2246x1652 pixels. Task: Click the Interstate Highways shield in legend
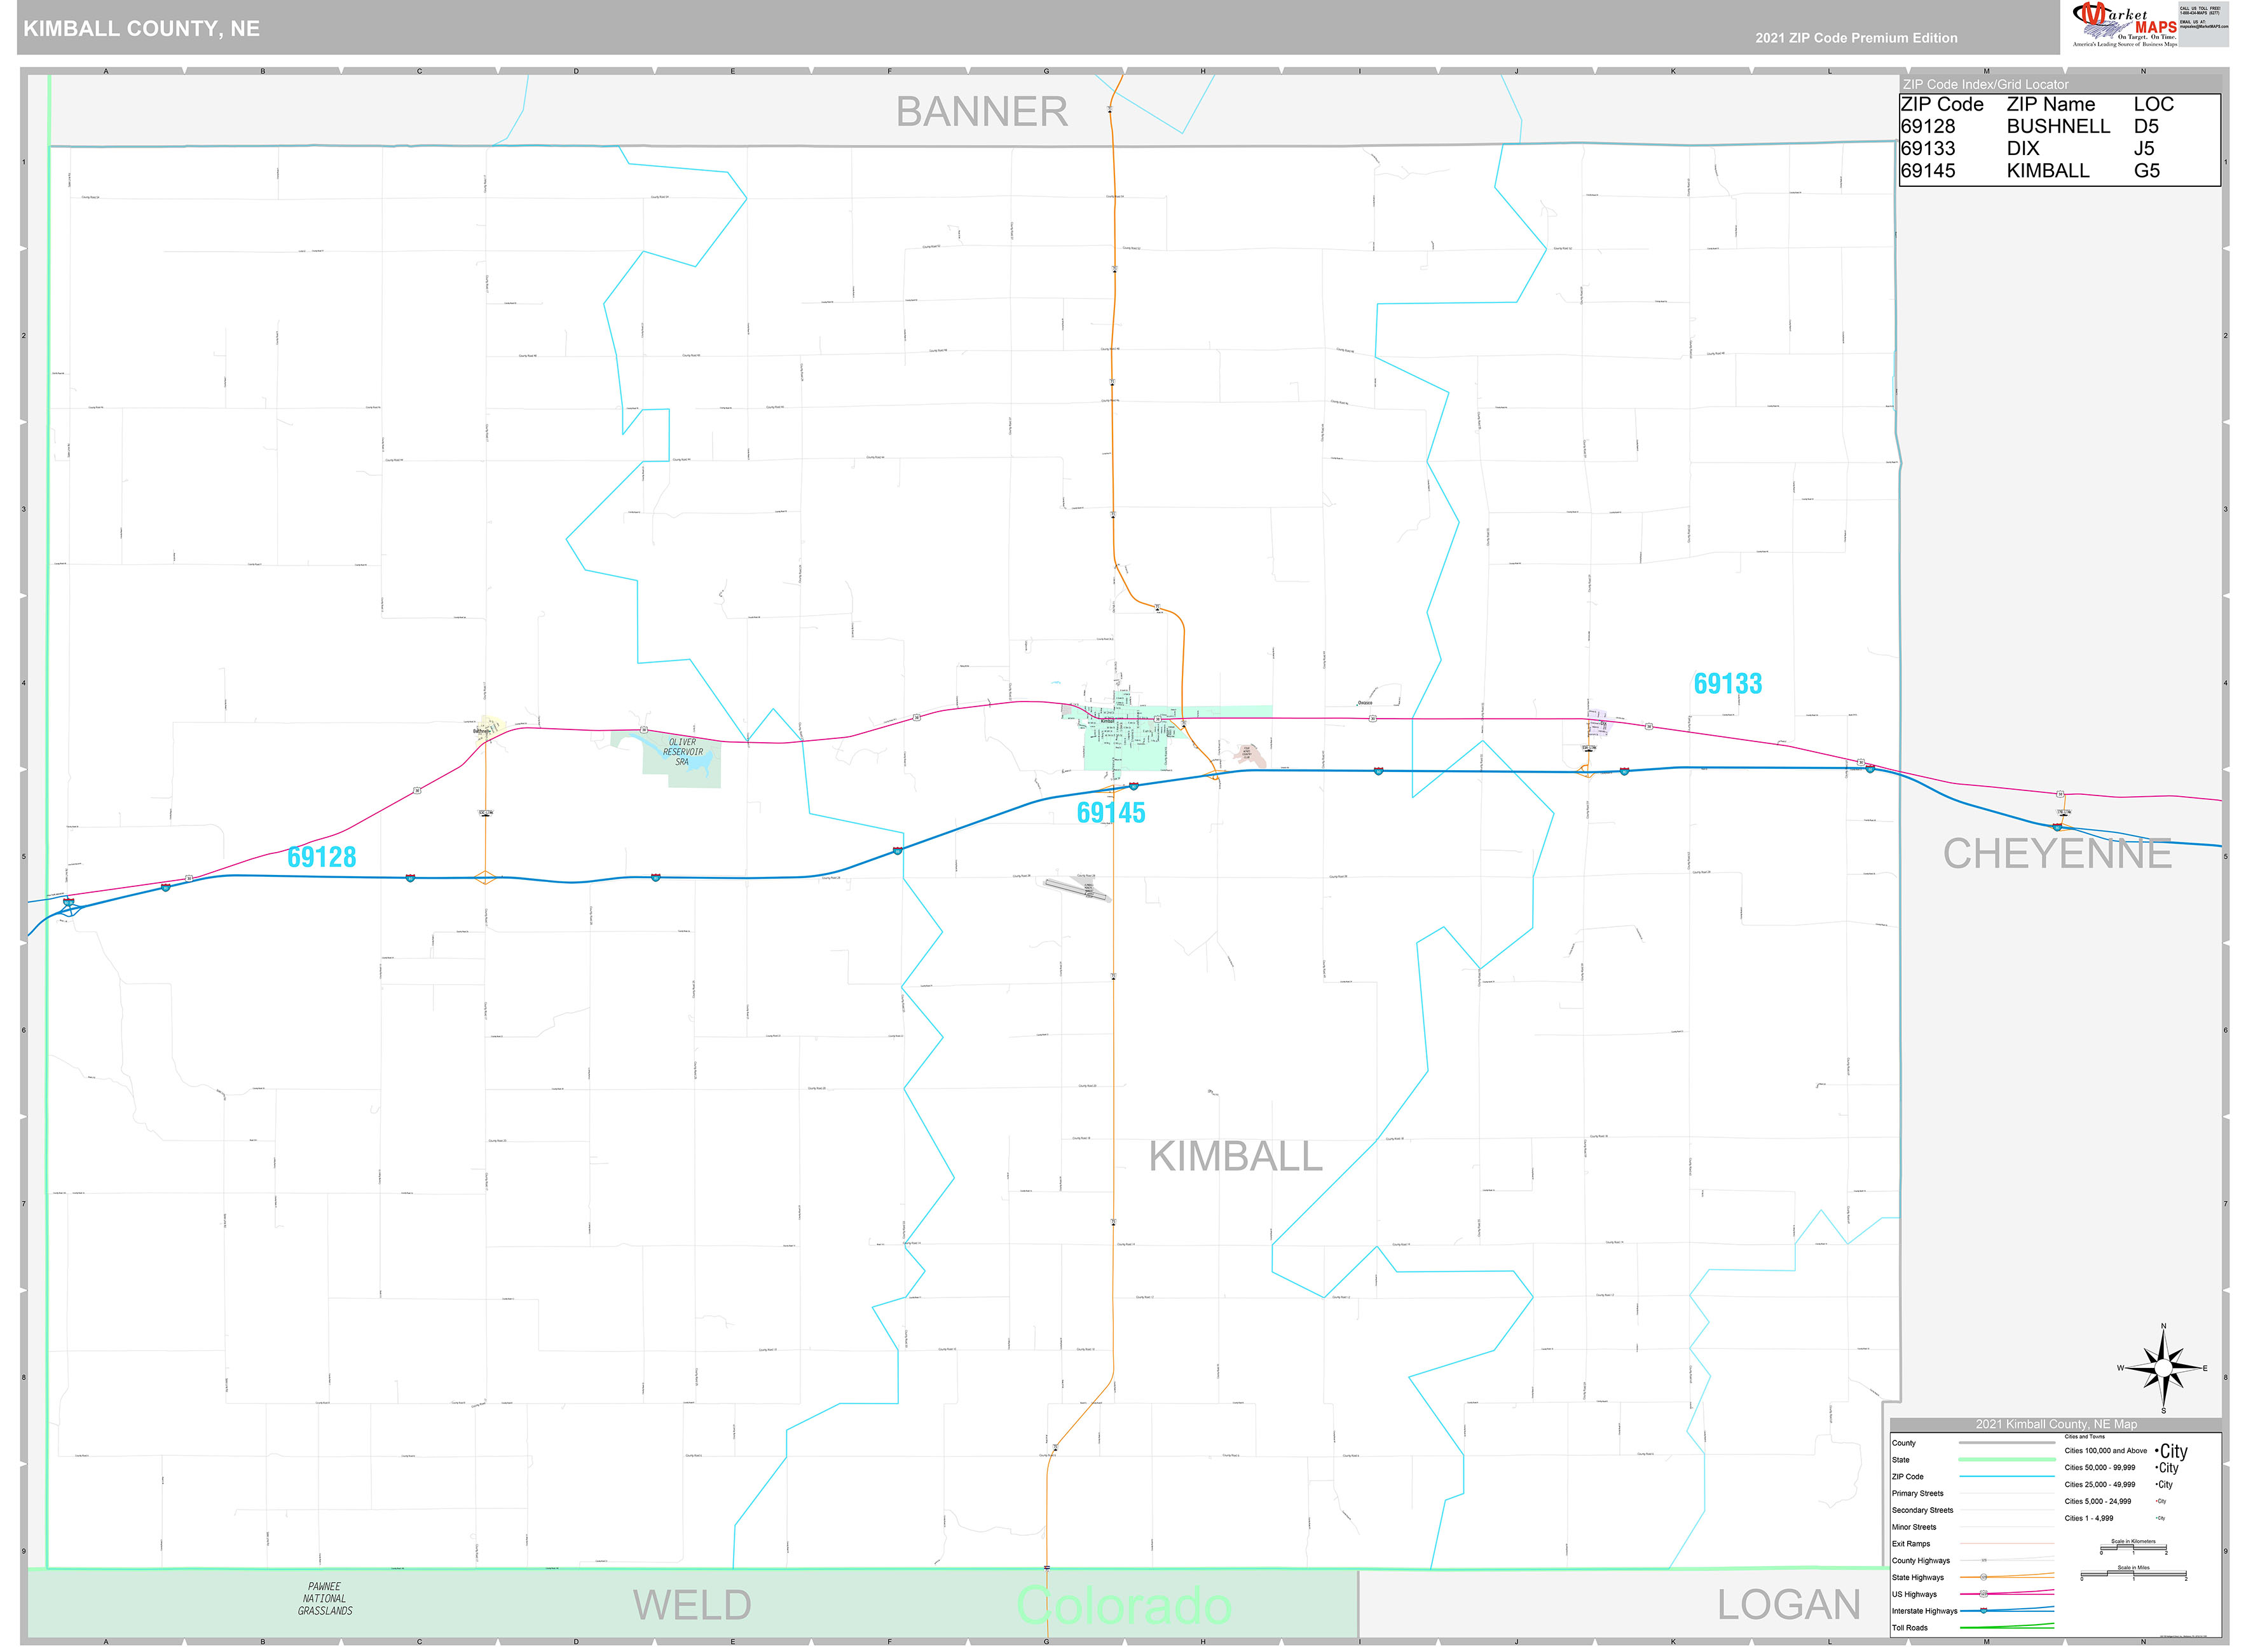(x=1983, y=1611)
